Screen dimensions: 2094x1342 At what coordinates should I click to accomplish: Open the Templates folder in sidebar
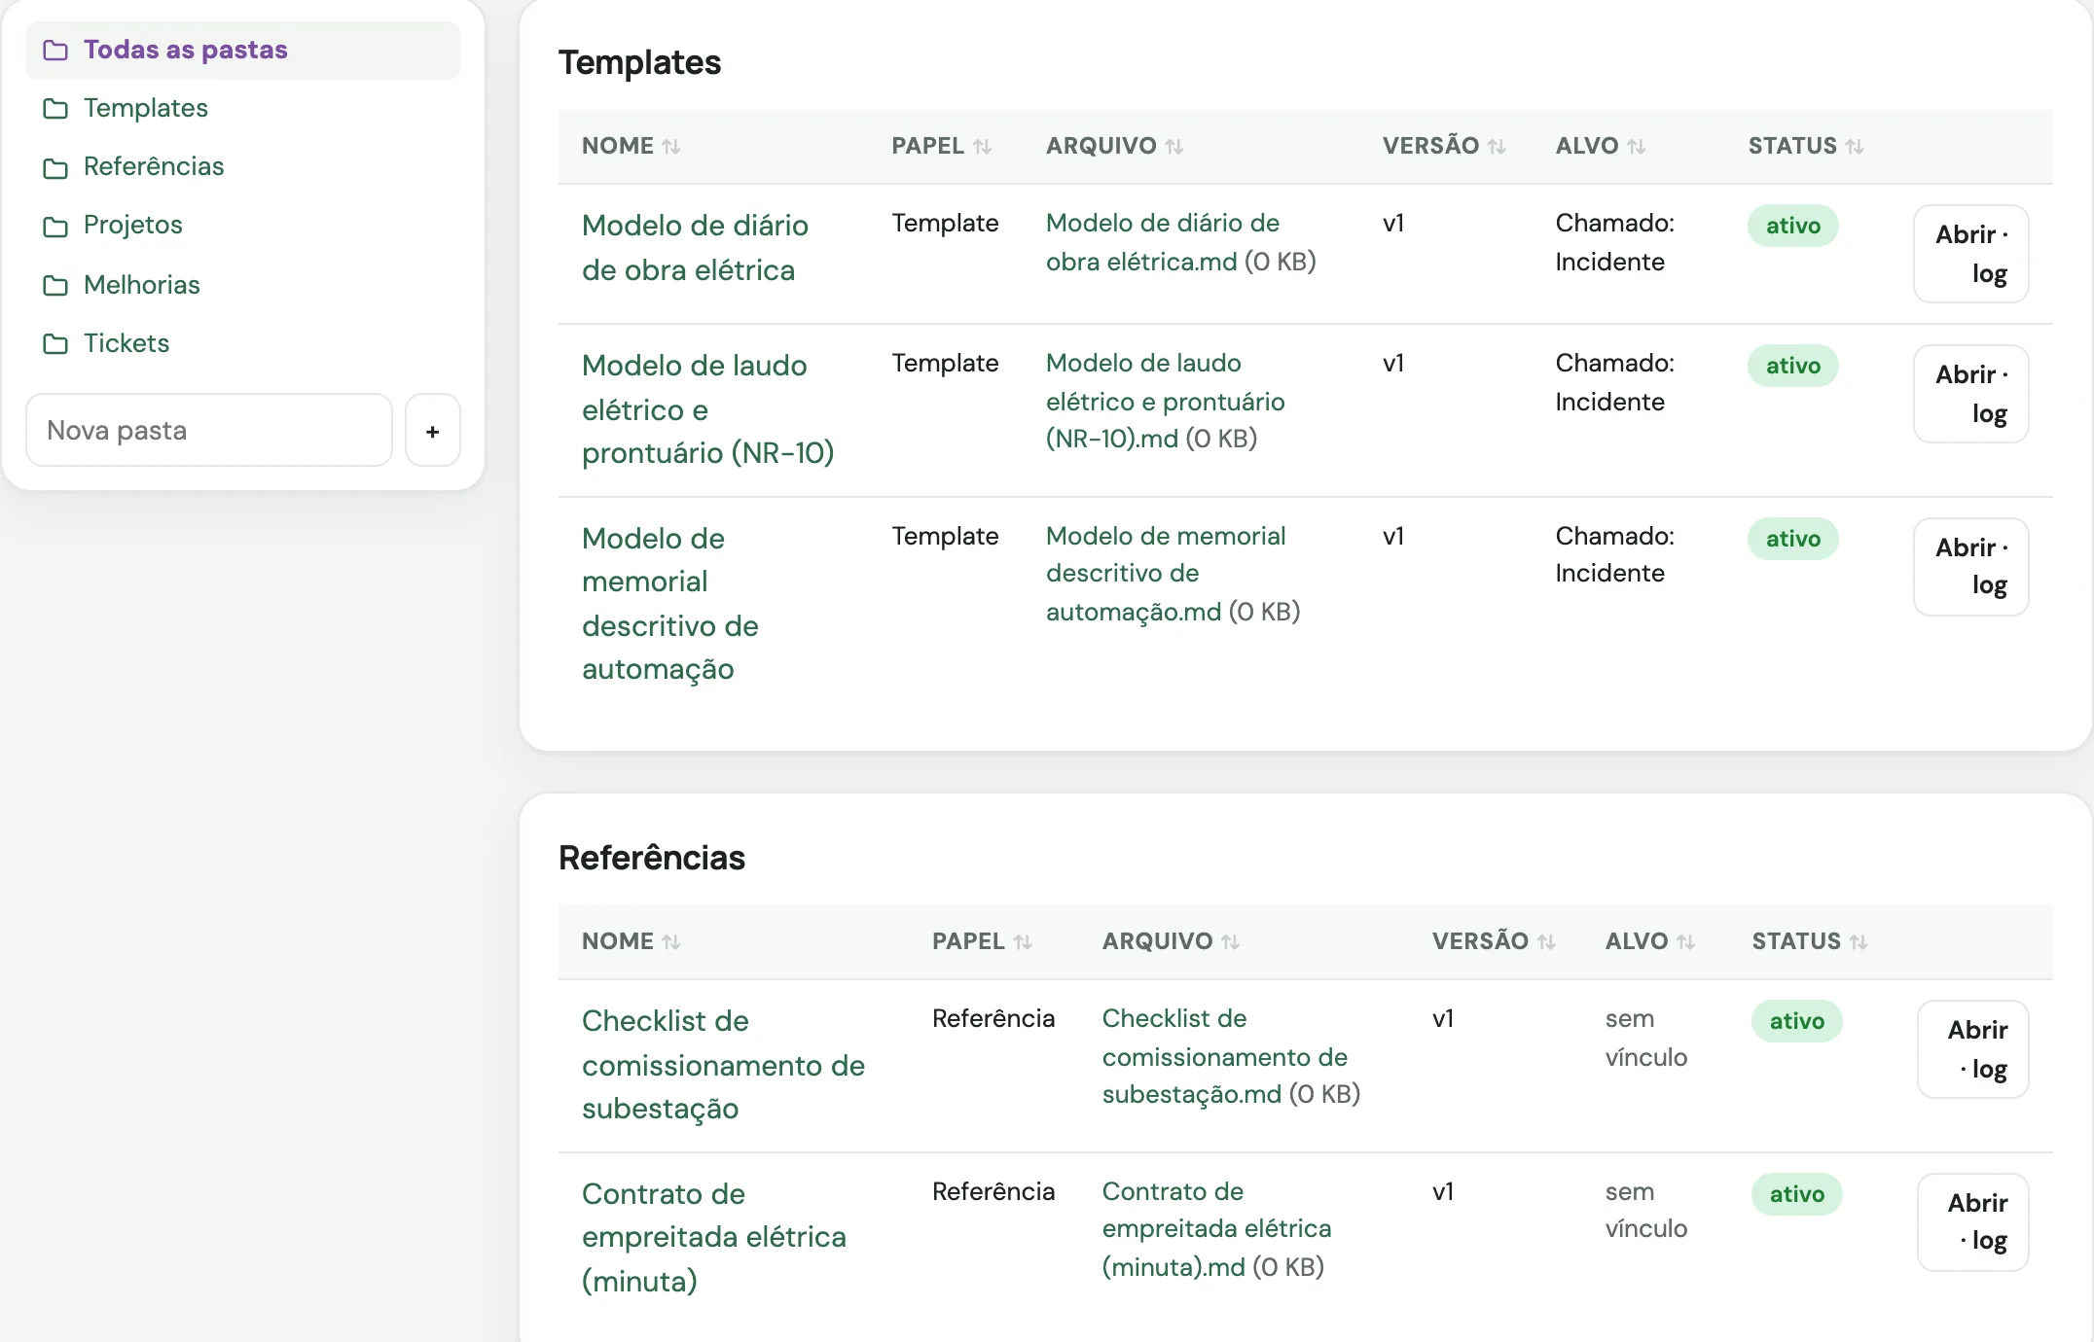[146, 108]
